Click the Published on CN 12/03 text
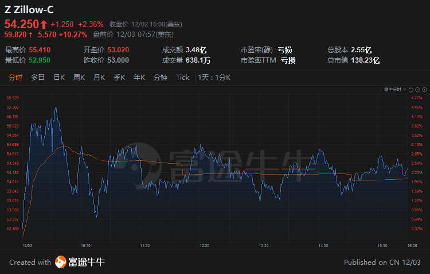The width and height of the screenshot is (430, 274). click(x=382, y=262)
